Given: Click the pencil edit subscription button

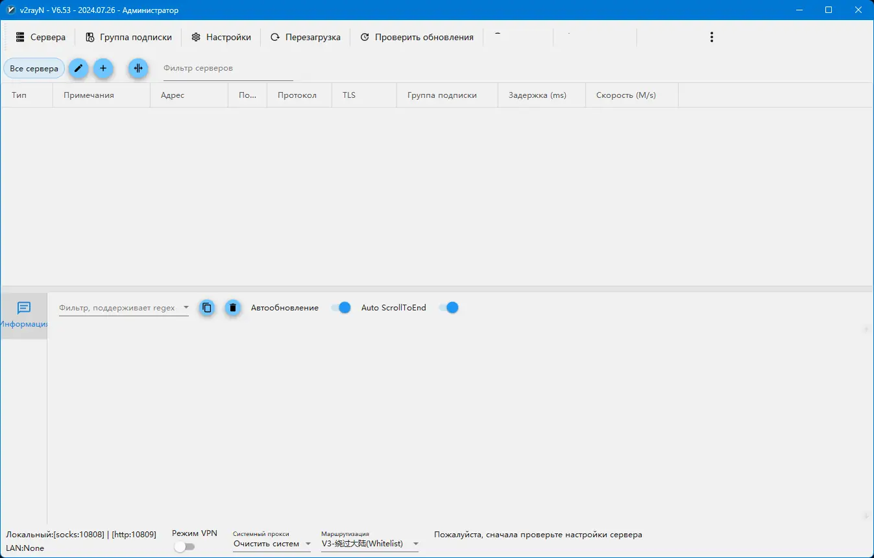Looking at the screenshot, I should (79, 68).
